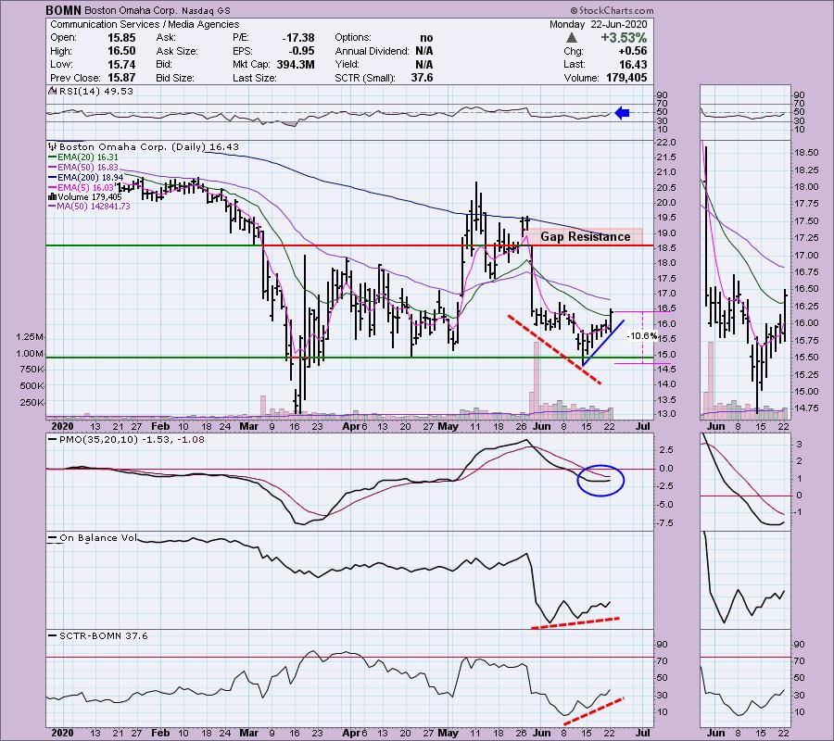
Task: Click the StockCharts.com watermark text
Action: (x=613, y=10)
